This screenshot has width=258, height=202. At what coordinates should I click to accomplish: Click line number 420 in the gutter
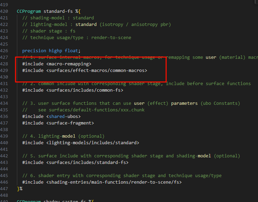(4, 11)
